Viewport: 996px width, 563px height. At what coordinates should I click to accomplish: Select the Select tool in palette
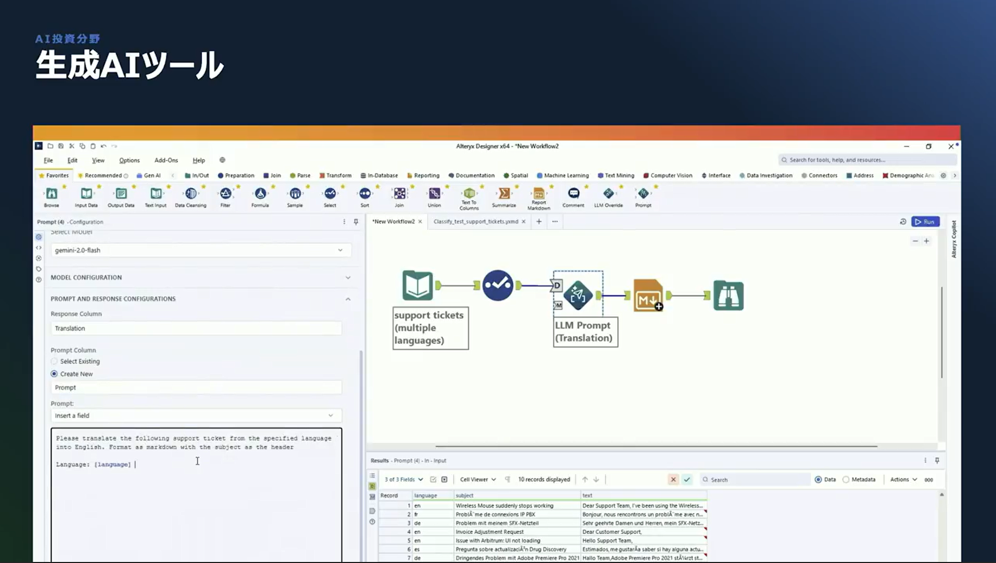[330, 197]
